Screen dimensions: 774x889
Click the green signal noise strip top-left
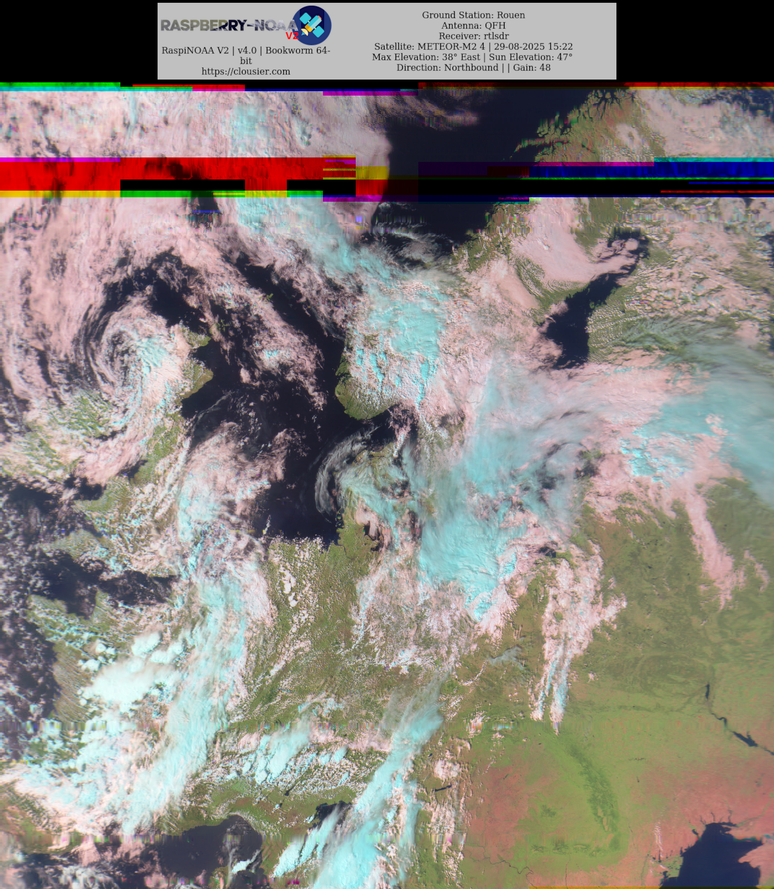[x=61, y=85]
